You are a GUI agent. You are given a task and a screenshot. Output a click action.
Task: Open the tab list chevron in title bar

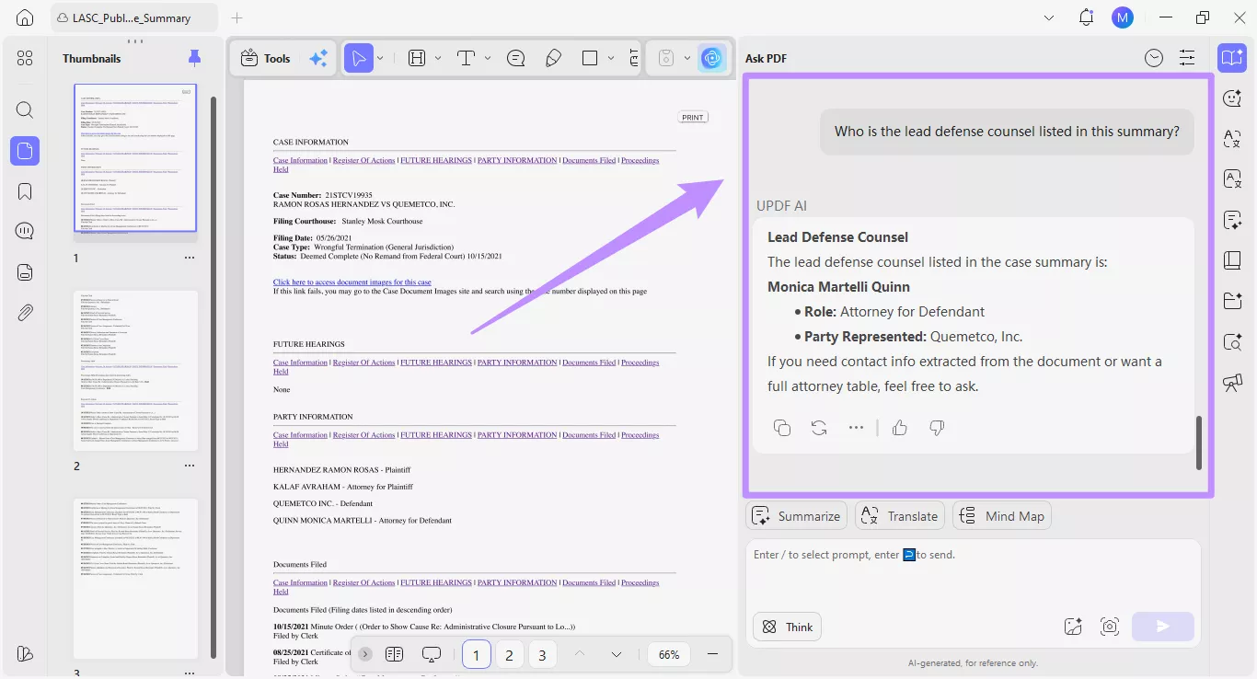(x=1050, y=17)
